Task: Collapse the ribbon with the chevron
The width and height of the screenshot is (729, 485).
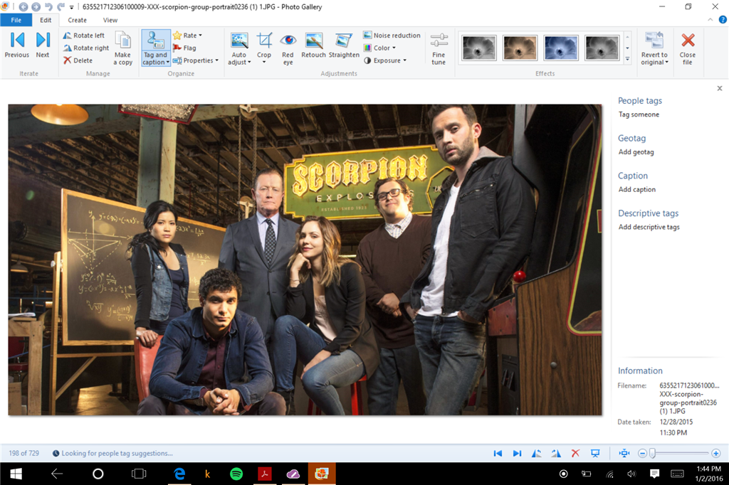Action: [710, 19]
